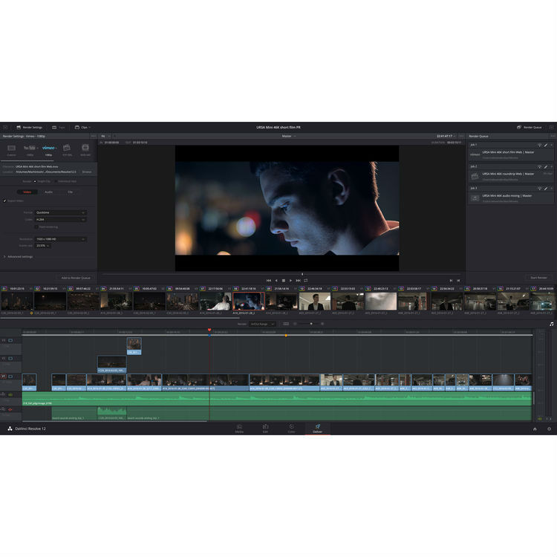Open the Tape panel in toolbar
The height and width of the screenshot is (557, 557).
point(59,127)
